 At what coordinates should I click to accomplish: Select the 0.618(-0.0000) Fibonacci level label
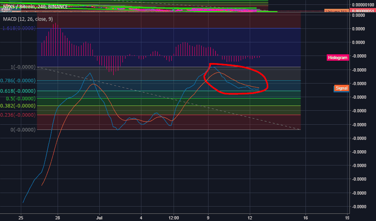[x=18, y=91]
